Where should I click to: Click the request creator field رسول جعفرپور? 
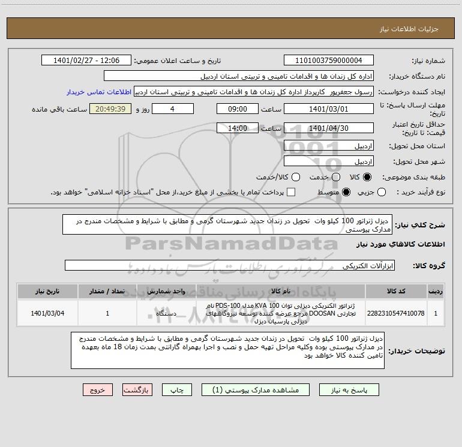point(254,92)
